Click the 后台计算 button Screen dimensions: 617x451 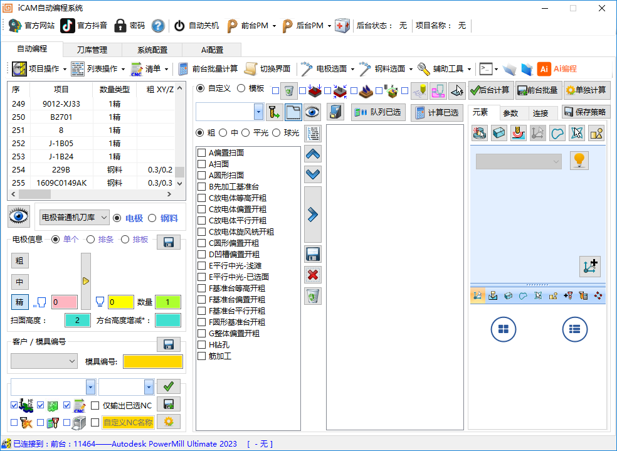click(x=490, y=90)
